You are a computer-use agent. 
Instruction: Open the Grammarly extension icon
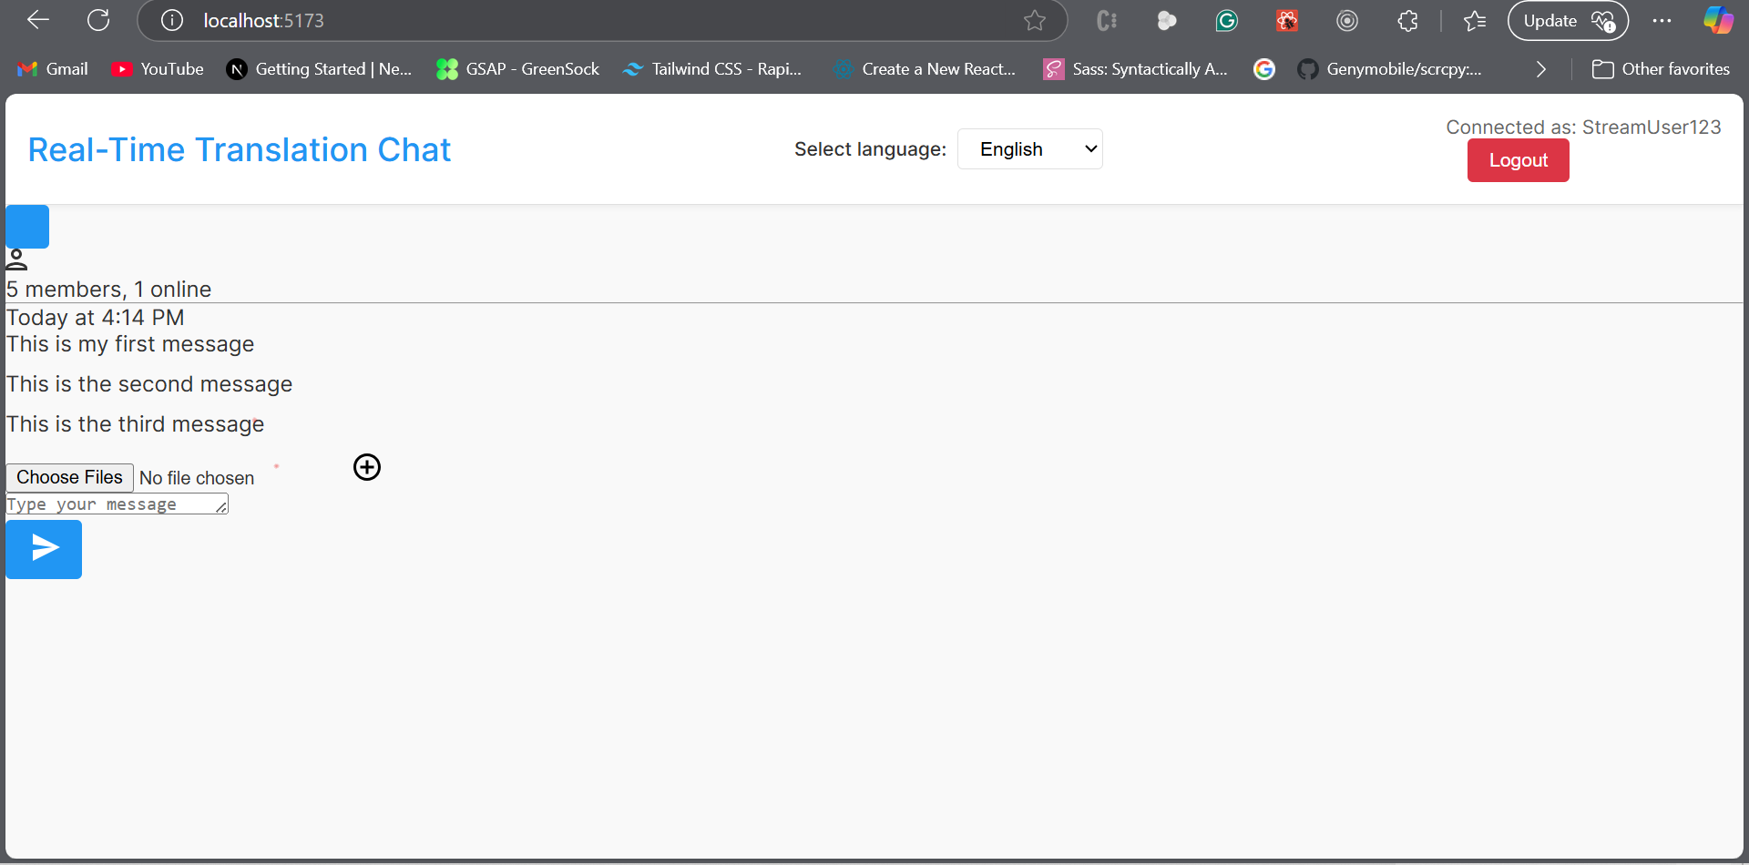[1227, 20]
